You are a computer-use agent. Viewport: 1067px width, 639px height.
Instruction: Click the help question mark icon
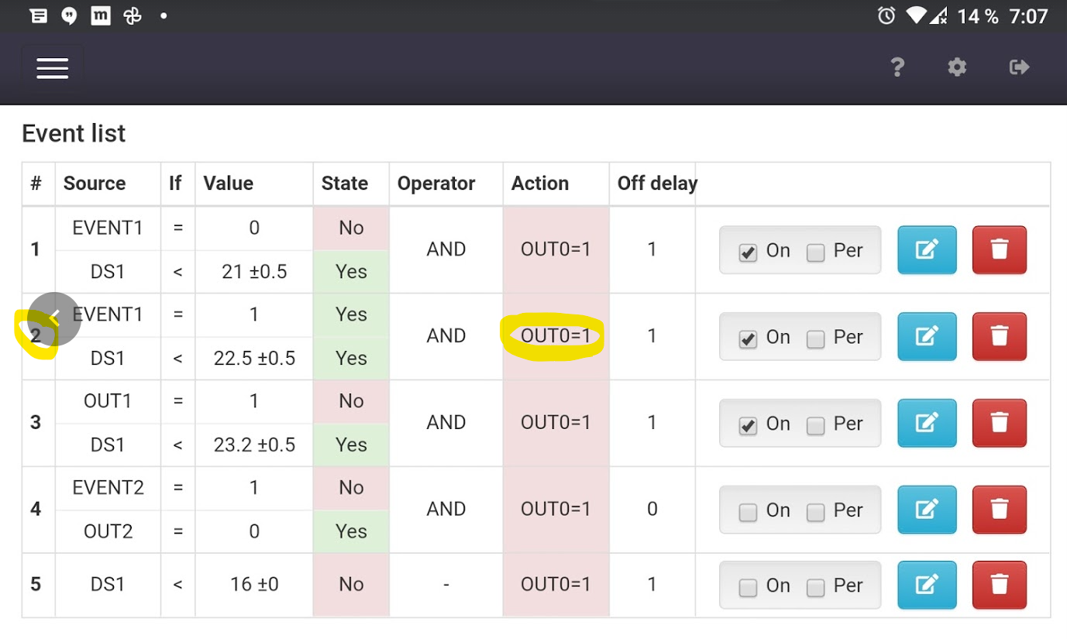[897, 67]
